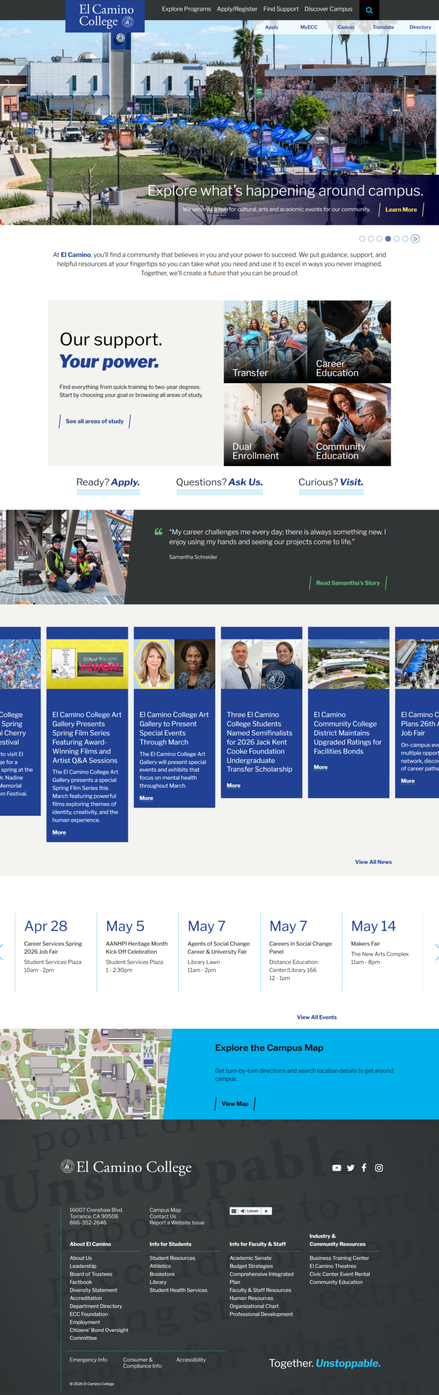Screen dimensions: 439x1395
Task: Open the Bookstore footer link
Action: (162, 1274)
